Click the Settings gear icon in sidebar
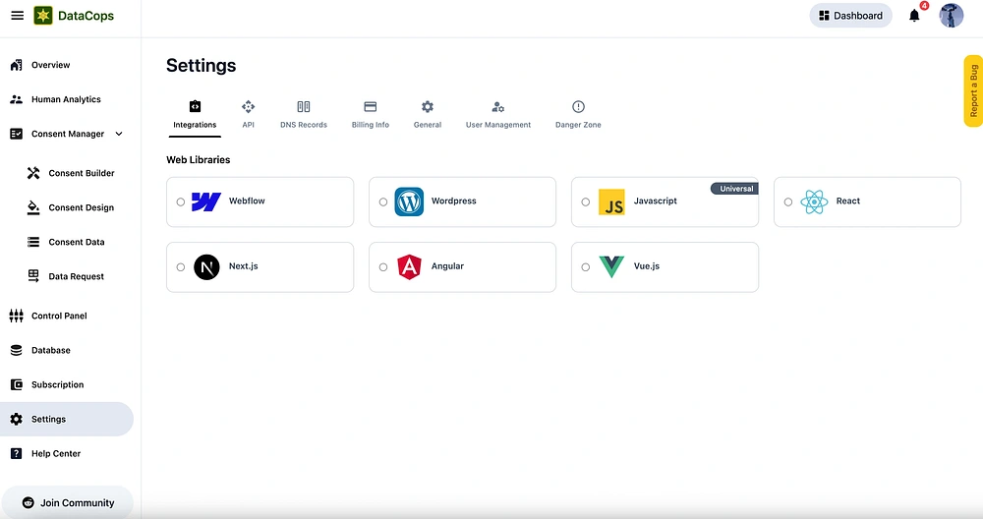The image size is (983, 519). click(17, 420)
